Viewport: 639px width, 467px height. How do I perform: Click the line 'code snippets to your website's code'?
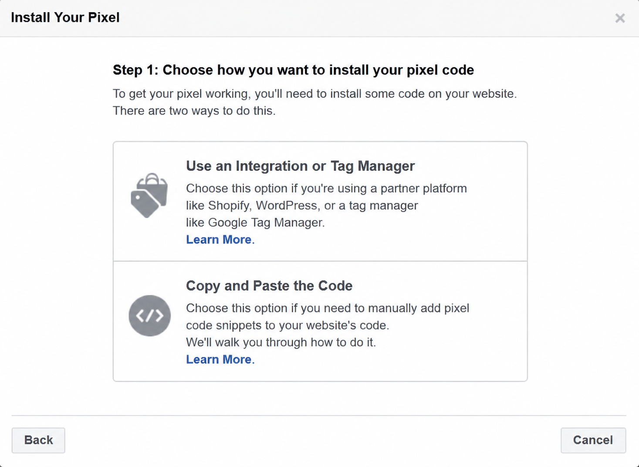[287, 325]
